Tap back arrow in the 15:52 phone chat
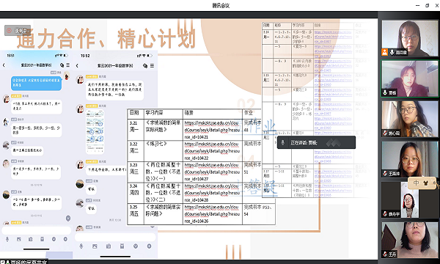This screenshot has height=264, width=440. [x=77, y=66]
